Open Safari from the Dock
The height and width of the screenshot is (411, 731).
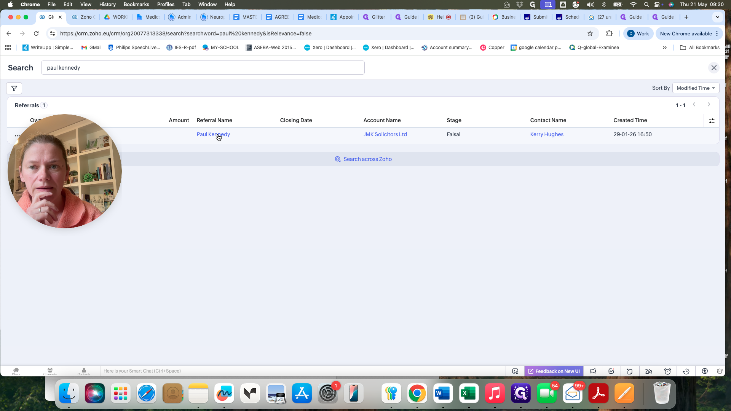coord(147,393)
